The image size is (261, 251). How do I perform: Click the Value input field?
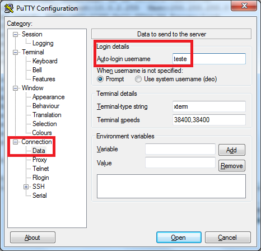tap(180, 162)
